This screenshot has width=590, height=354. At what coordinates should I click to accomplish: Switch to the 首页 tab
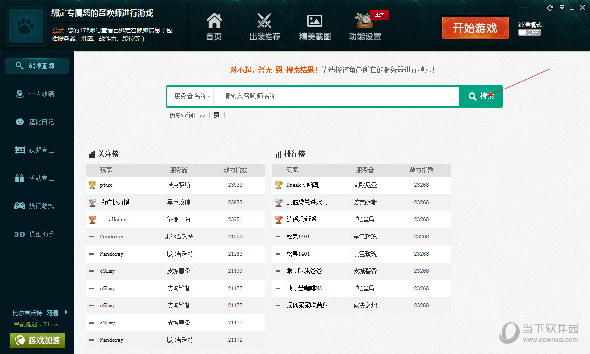click(214, 27)
